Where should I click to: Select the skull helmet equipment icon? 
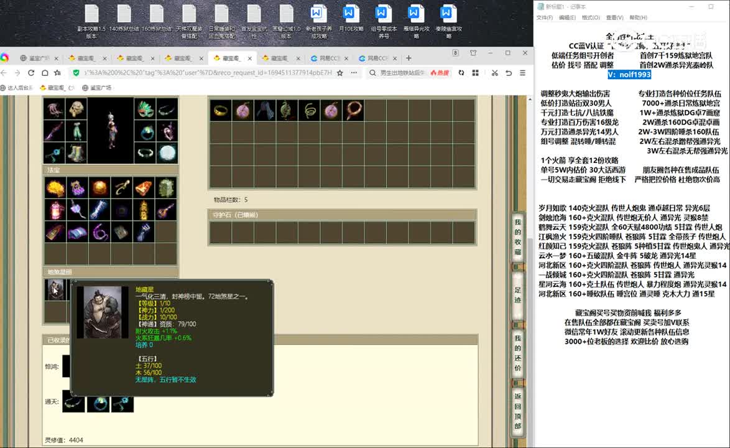77,110
